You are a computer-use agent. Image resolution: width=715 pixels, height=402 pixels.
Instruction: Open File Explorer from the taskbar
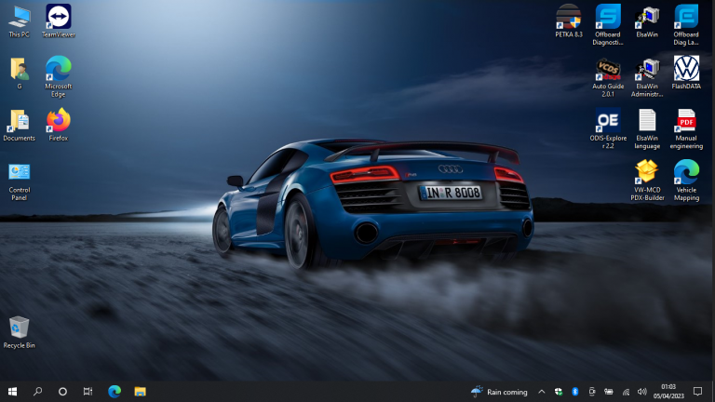pos(140,392)
